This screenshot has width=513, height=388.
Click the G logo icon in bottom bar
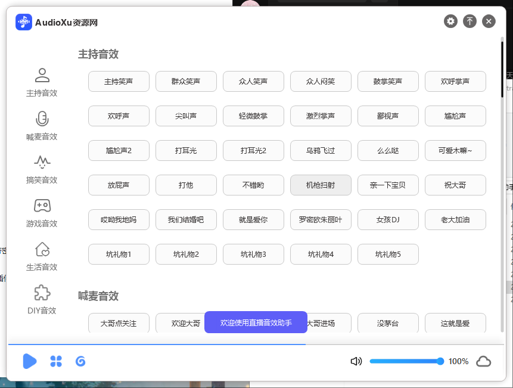pyautogui.click(x=80, y=361)
